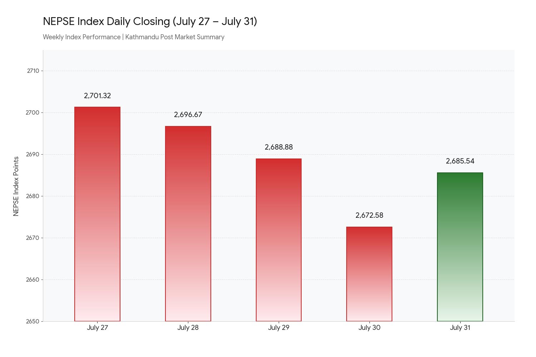Select the July 29 x-axis label
536x357 pixels.
(279, 327)
